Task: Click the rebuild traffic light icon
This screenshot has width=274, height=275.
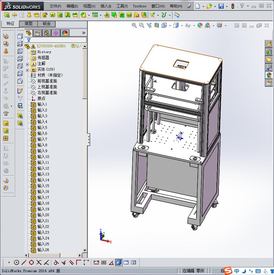Action: pos(233,6)
